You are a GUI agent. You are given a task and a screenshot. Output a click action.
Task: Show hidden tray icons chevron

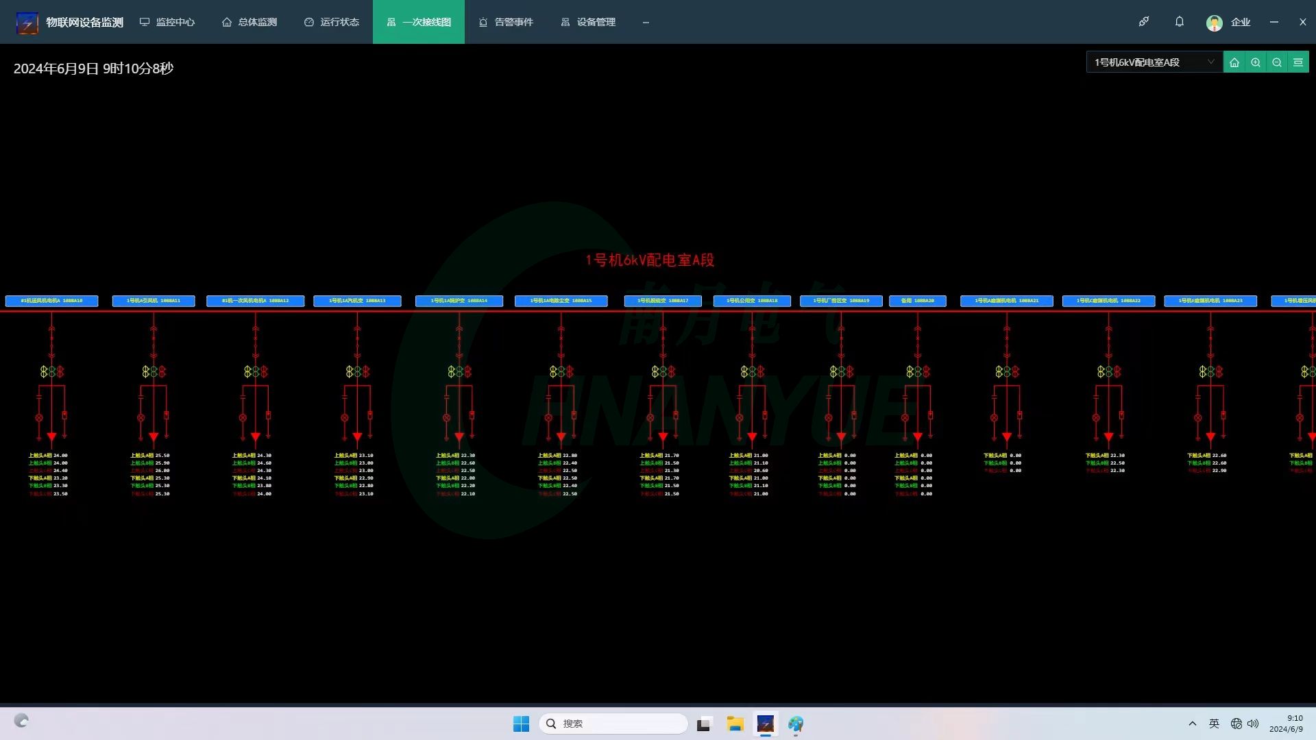point(1193,724)
